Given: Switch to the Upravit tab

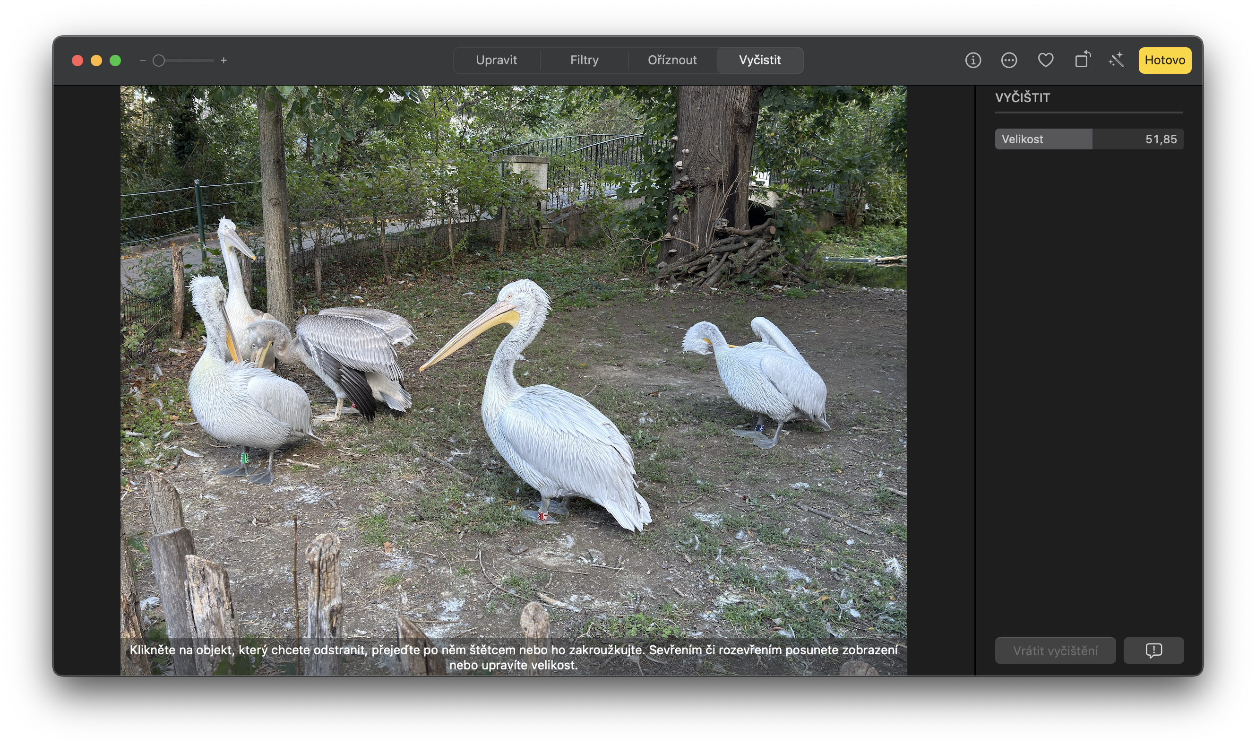Looking at the screenshot, I should pyautogui.click(x=497, y=60).
